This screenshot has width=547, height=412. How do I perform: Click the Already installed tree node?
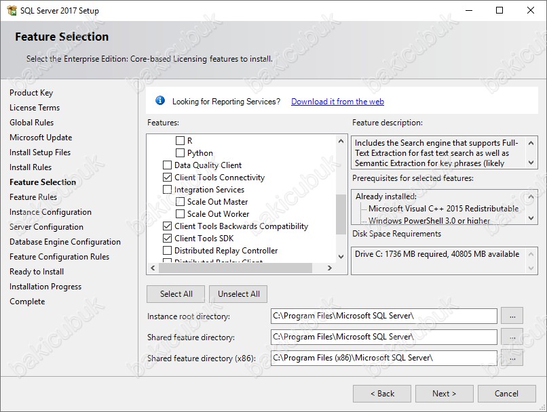coord(386,197)
